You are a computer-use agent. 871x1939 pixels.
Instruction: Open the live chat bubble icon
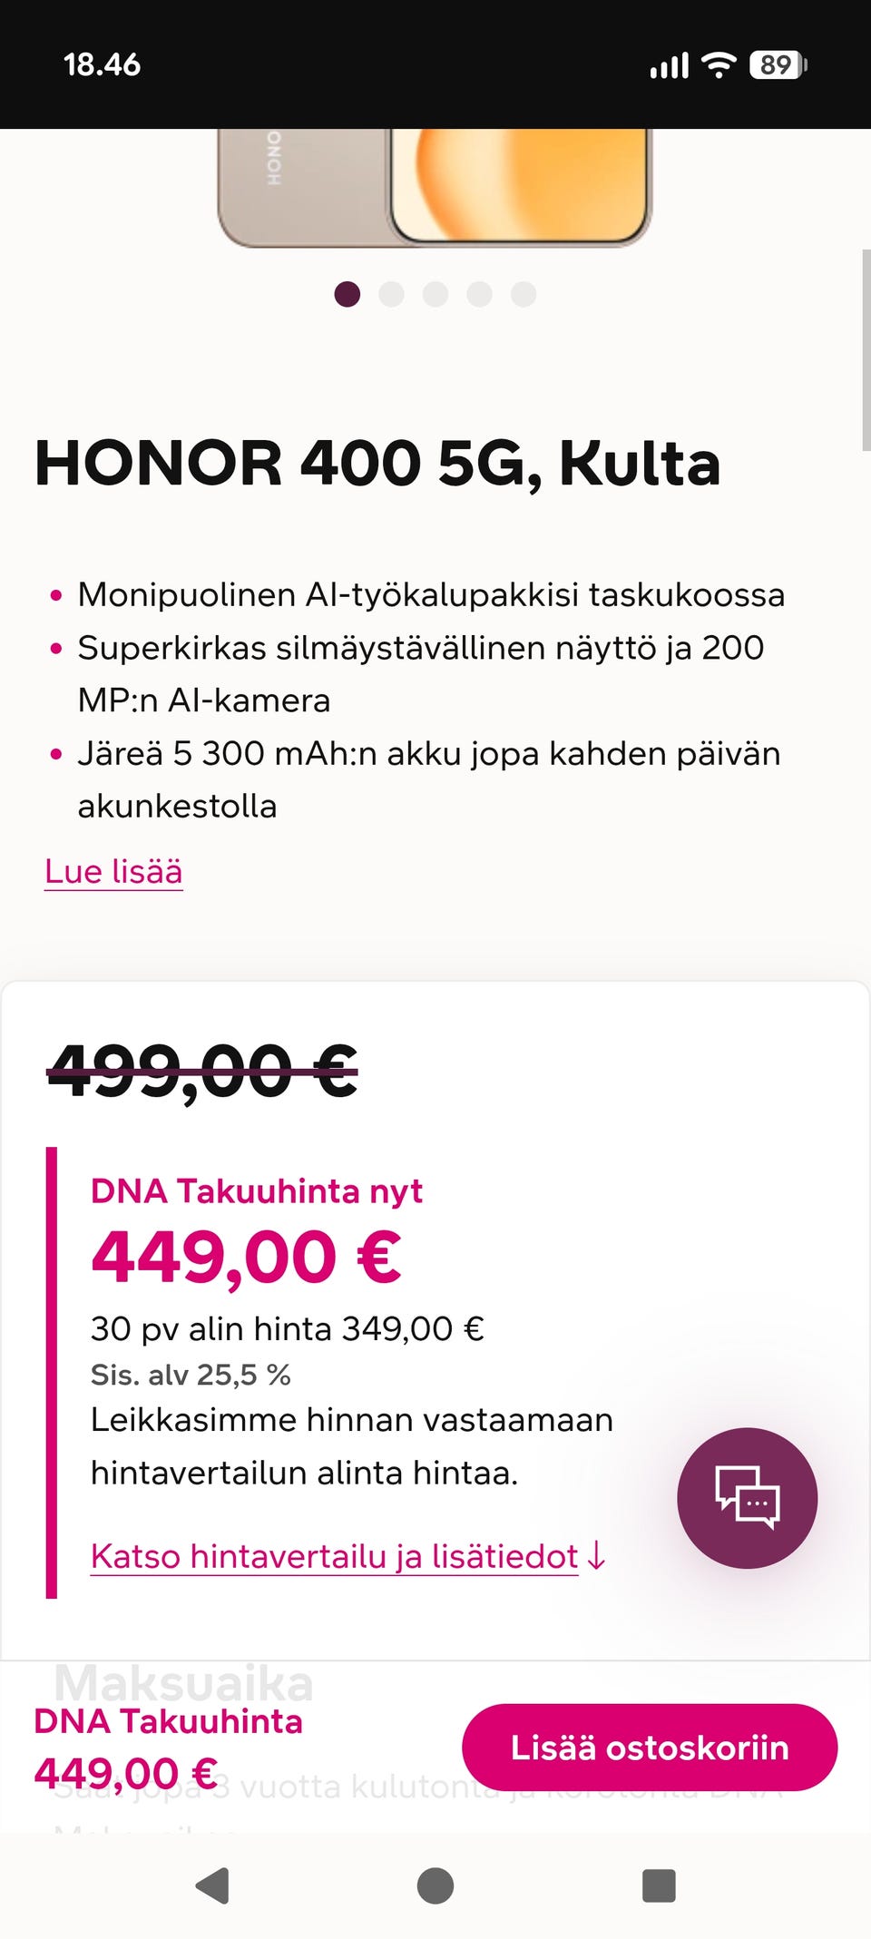click(747, 1498)
